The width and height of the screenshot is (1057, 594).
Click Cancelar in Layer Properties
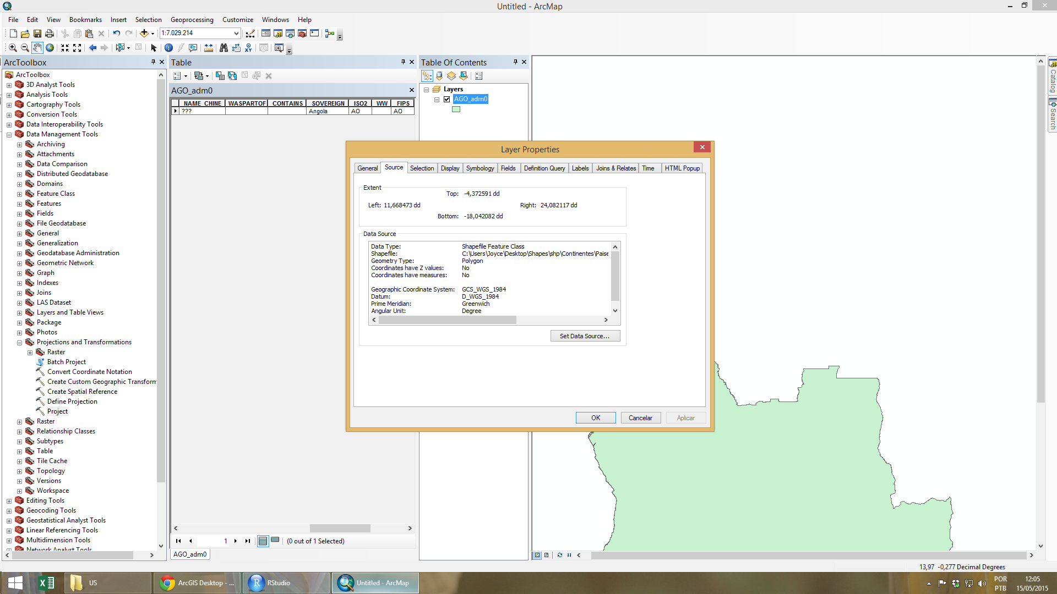coord(641,418)
